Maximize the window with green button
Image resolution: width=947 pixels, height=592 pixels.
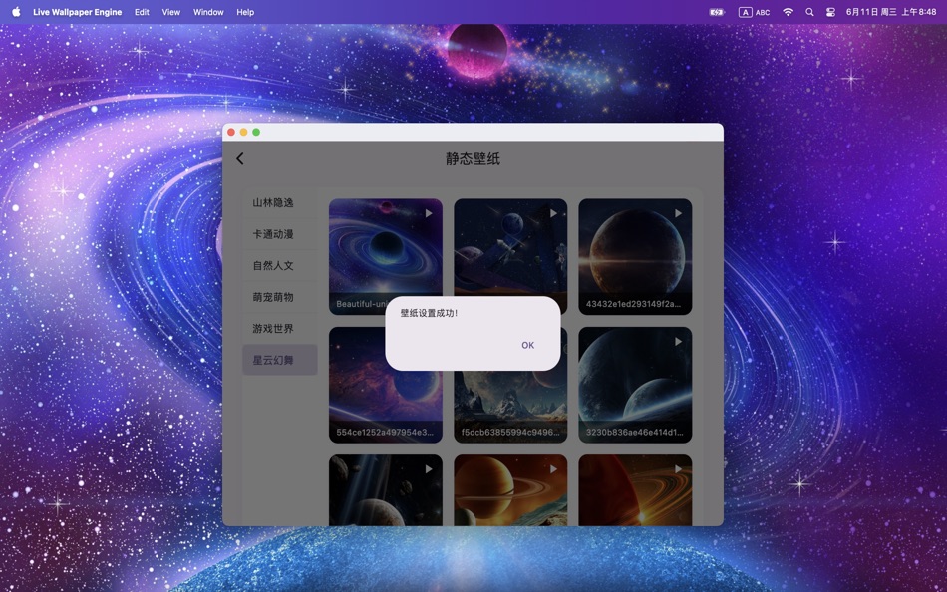pyautogui.click(x=256, y=132)
